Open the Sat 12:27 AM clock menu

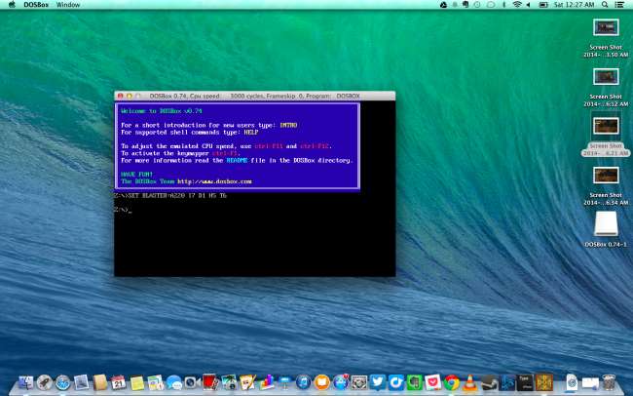(574, 5)
